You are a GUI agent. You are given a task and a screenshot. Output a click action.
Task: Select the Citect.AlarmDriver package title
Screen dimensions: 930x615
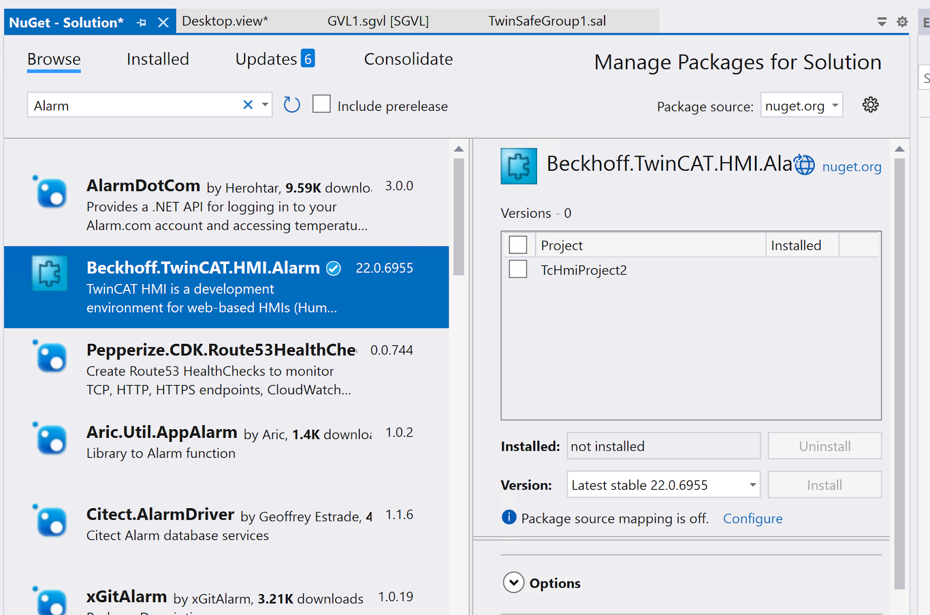(160, 515)
